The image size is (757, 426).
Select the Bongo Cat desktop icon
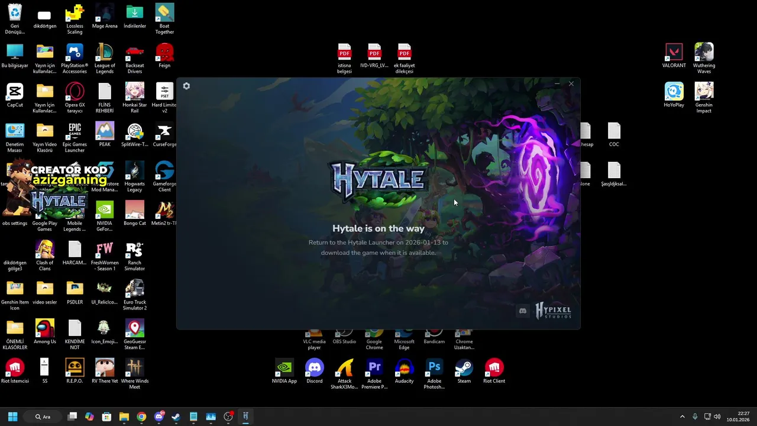pos(134,213)
